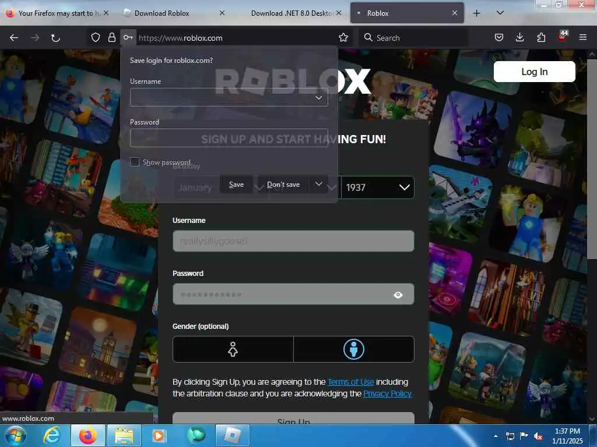Click the network tray icon

(x=510, y=436)
